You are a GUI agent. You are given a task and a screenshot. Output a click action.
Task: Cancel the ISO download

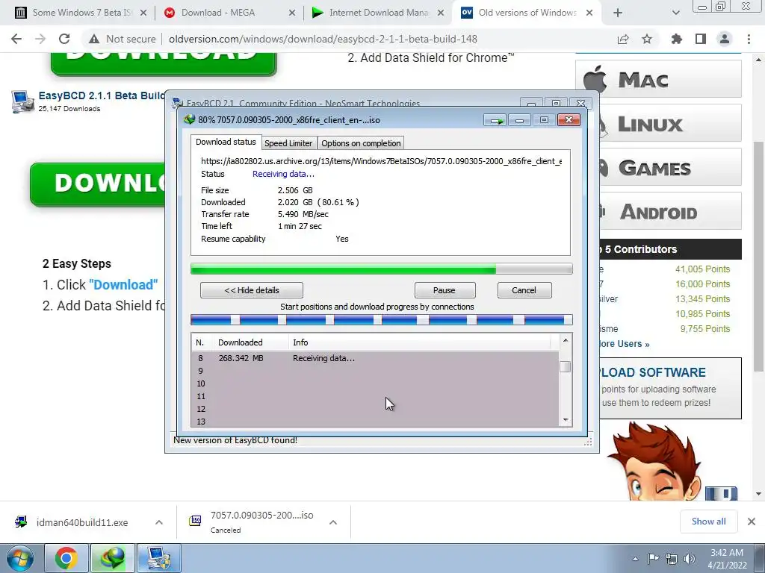click(524, 290)
